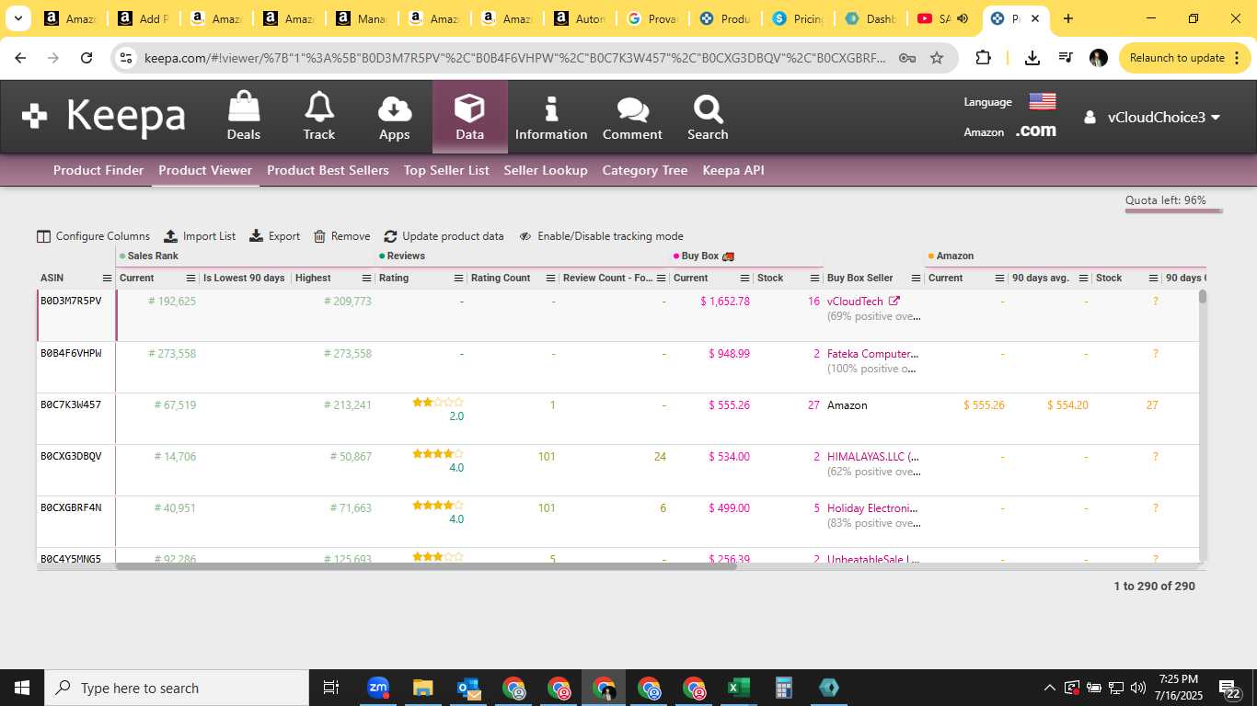
Task: Go to Product Finder
Action: (x=98, y=170)
